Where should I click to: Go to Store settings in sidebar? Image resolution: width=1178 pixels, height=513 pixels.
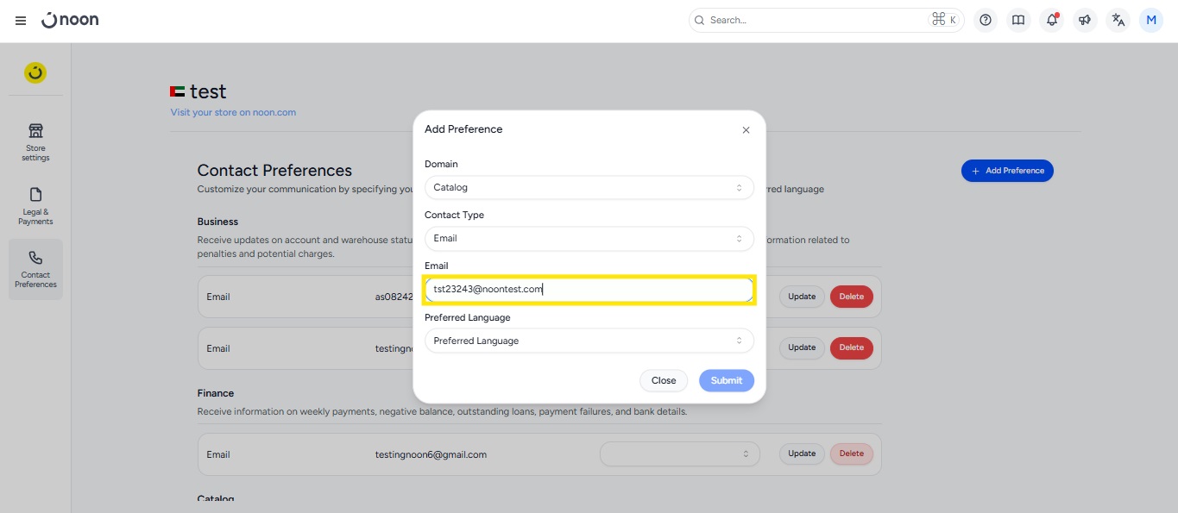pos(35,141)
